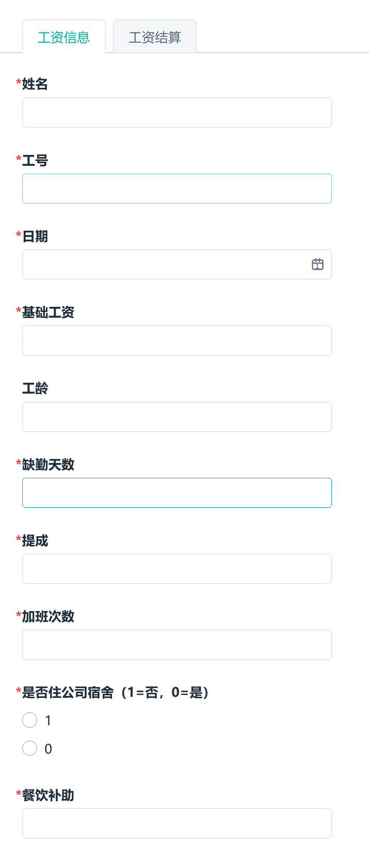Focus the 工号 input box
Image resolution: width=369 pixels, height=859 pixels.
[177, 189]
